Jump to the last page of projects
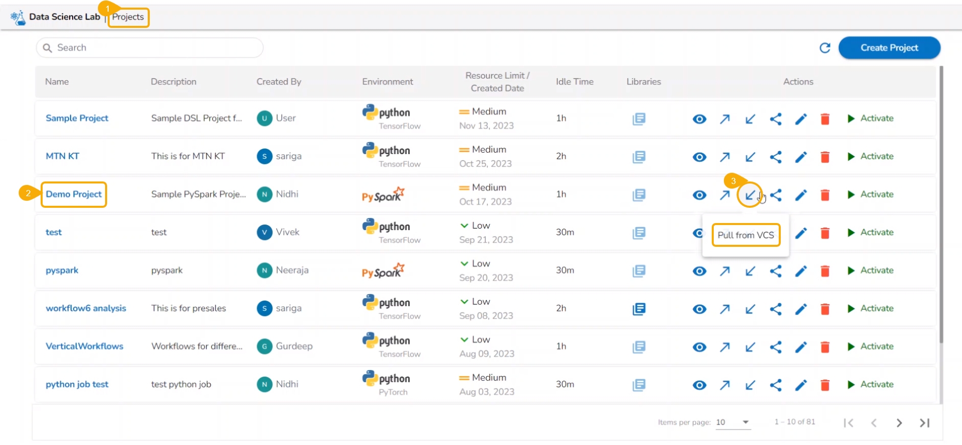Image resolution: width=962 pixels, height=445 pixels. pos(924,423)
